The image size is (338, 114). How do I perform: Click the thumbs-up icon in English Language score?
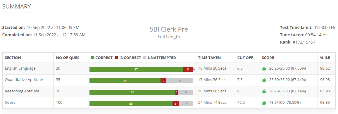click(264, 69)
